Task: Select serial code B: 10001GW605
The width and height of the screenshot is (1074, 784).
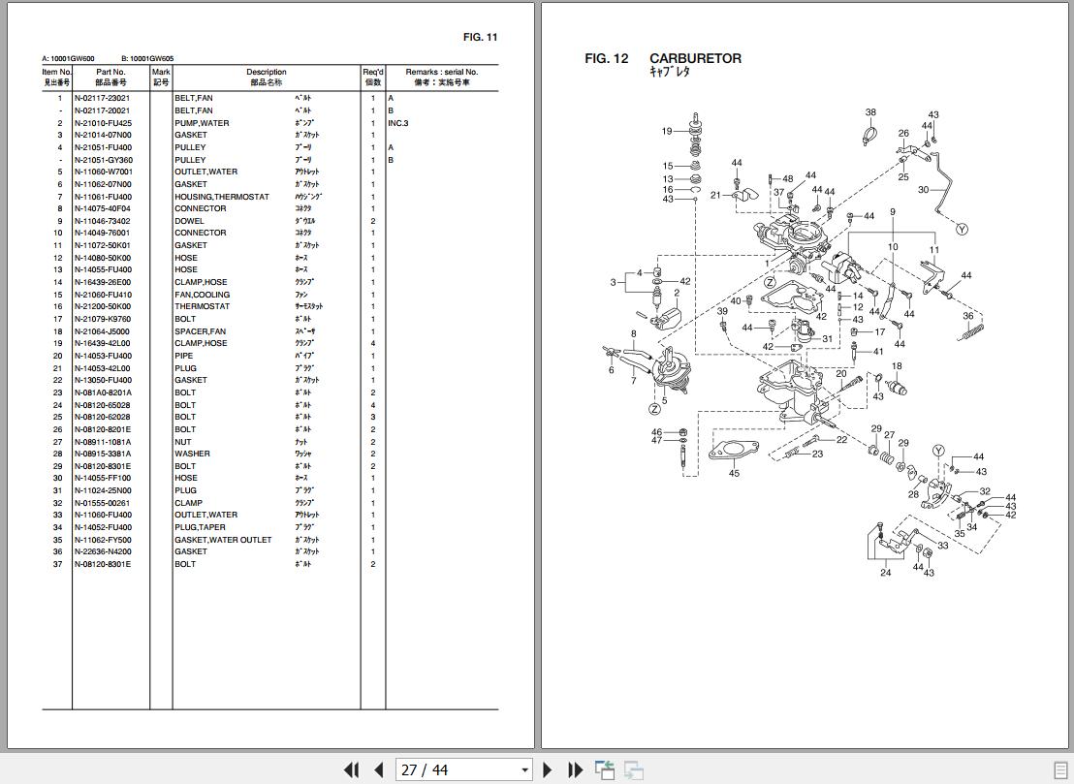Action: [147, 59]
